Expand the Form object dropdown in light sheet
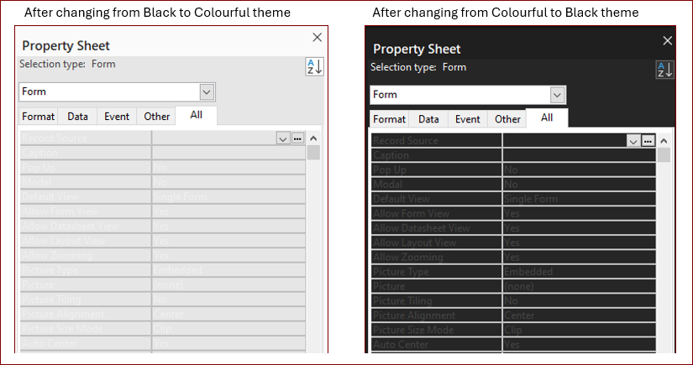This screenshot has width=693, height=365. pos(207,92)
